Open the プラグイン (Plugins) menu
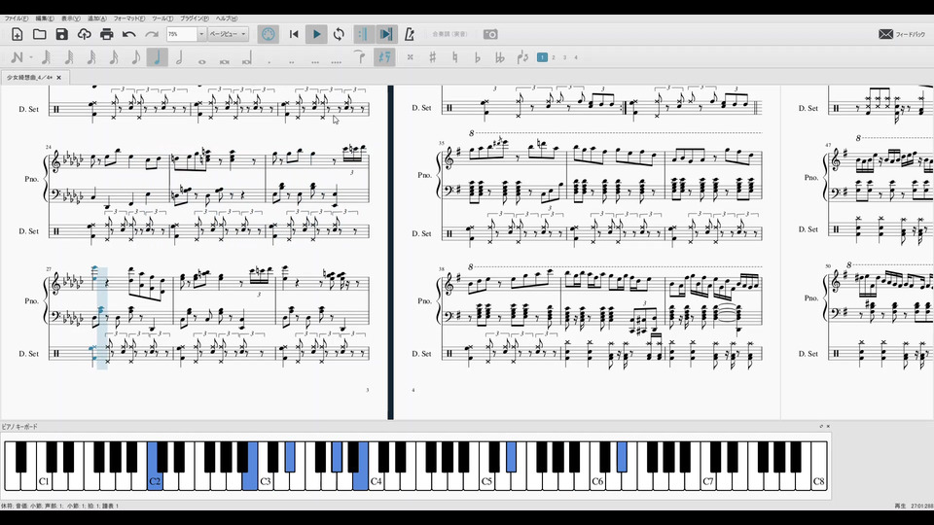The image size is (934, 525). point(194,18)
